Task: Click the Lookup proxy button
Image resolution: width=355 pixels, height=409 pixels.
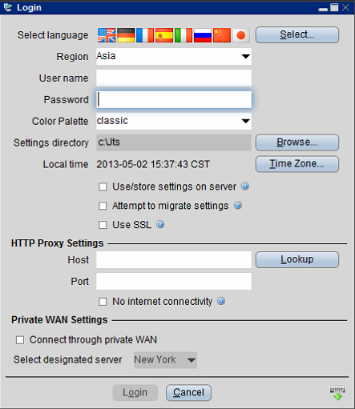Action: pos(297,259)
